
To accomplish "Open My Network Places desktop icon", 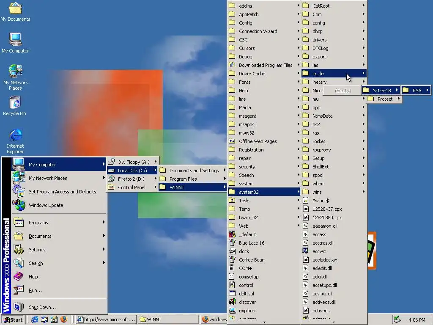I will [x=16, y=77].
